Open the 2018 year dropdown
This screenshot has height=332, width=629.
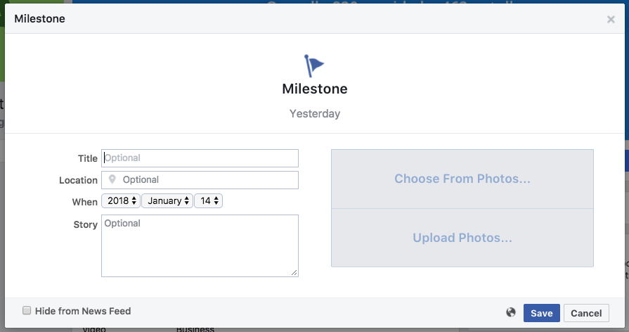pyautogui.click(x=121, y=200)
